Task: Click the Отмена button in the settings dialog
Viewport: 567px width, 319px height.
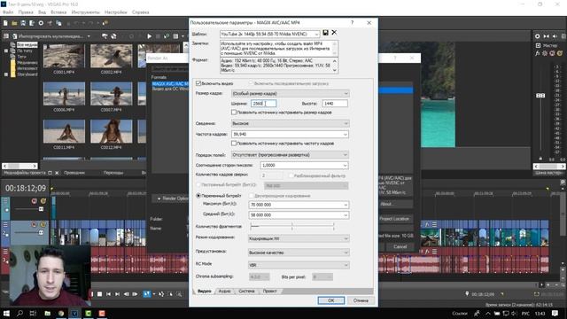Action: click(x=361, y=300)
